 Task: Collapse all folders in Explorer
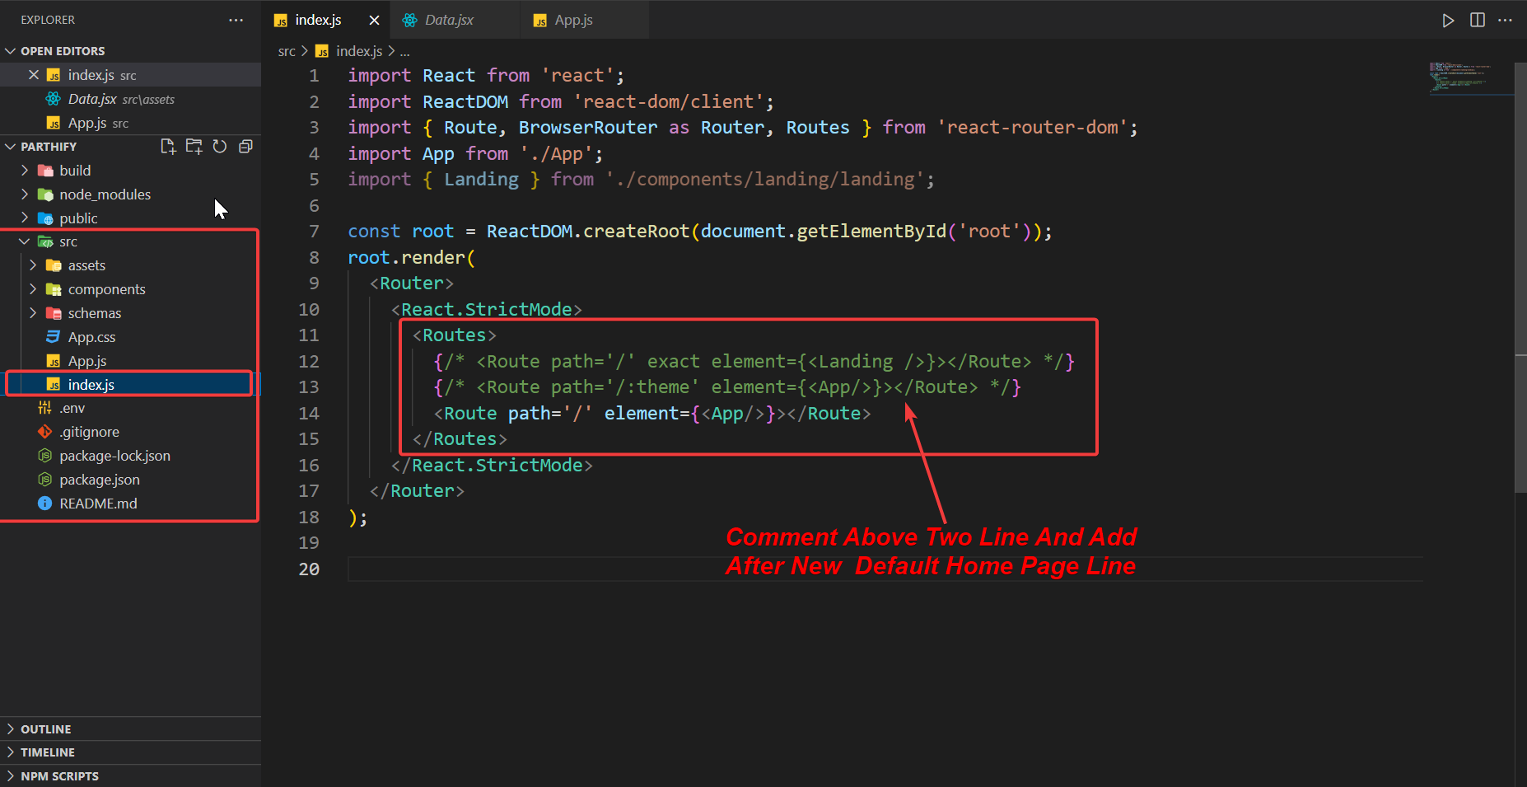coord(245,146)
